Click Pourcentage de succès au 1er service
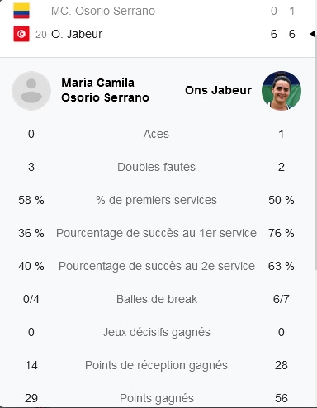317x408 pixels. [156, 233]
